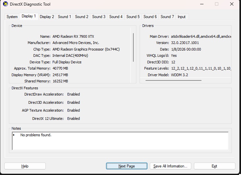Image resolution: width=241 pixels, height=175 pixels.
Task: Select the Display 1 tab
Action: point(29,16)
